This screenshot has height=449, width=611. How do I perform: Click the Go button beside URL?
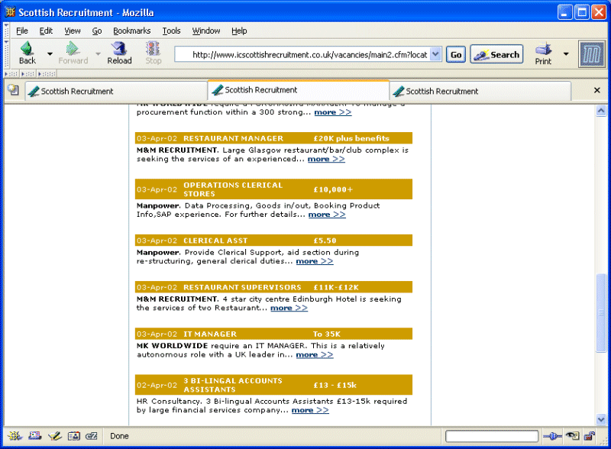[x=456, y=54]
